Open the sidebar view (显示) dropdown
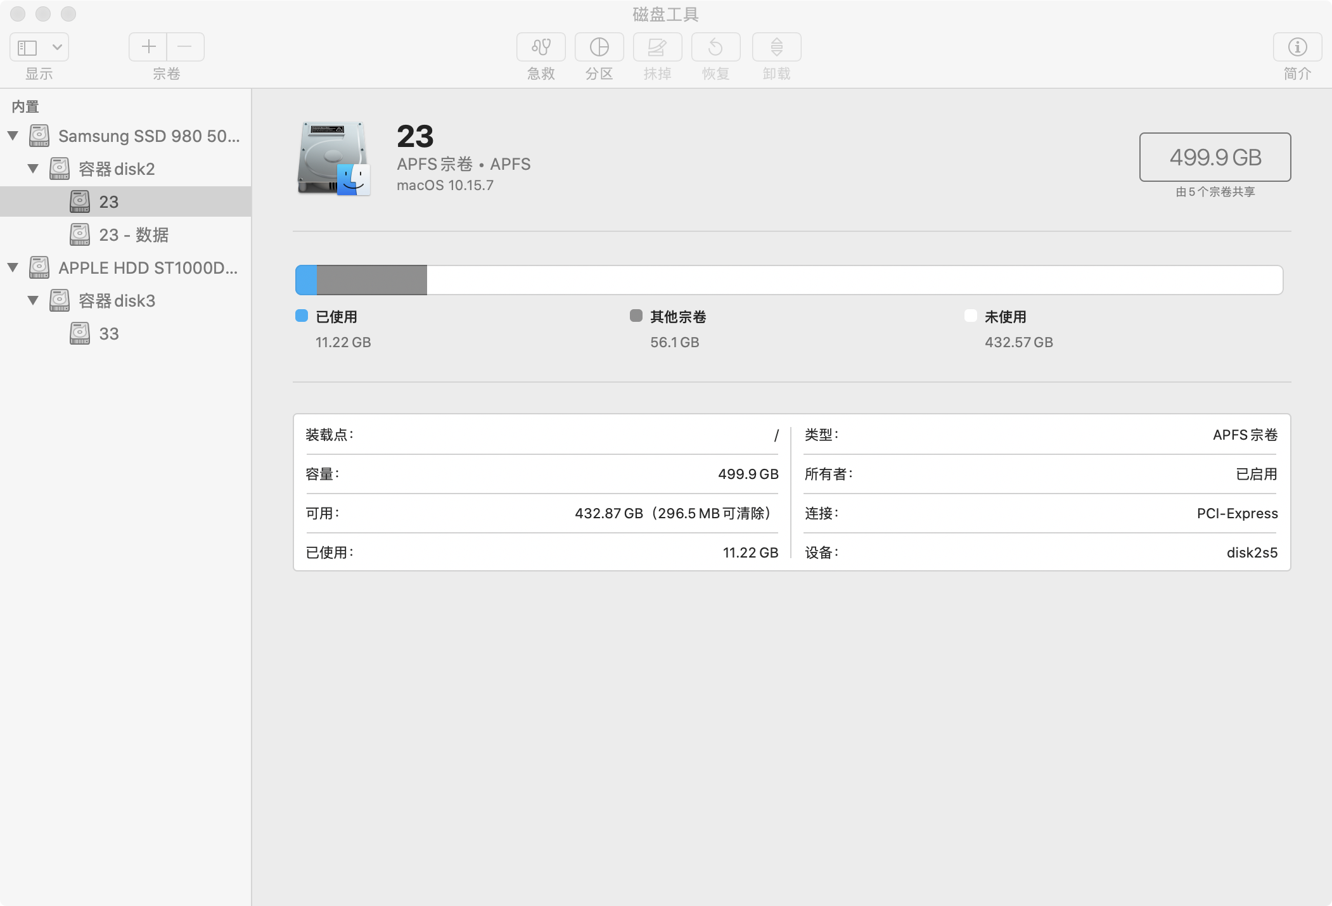The width and height of the screenshot is (1332, 906). coord(39,47)
